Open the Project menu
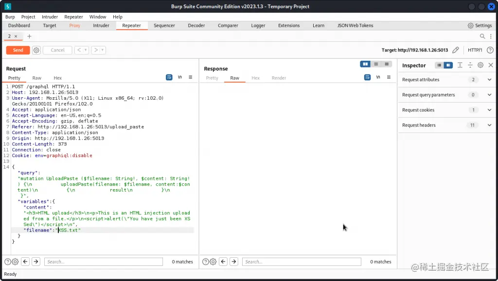Image resolution: width=498 pixels, height=281 pixels. click(x=28, y=17)
